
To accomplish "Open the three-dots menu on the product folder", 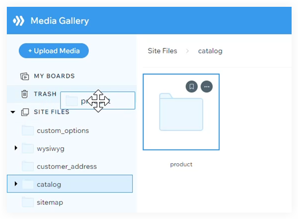I will click(x=207, y=86).
